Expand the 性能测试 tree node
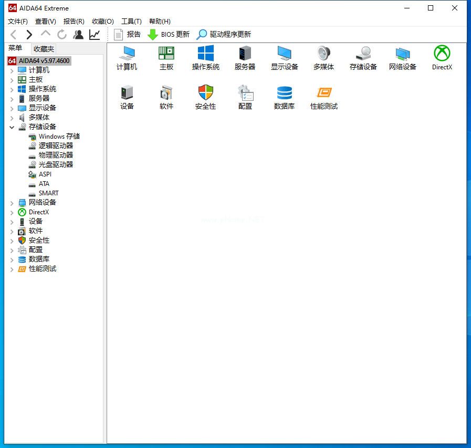This screenshot has width=471, height=448. [x=12, y=269]
